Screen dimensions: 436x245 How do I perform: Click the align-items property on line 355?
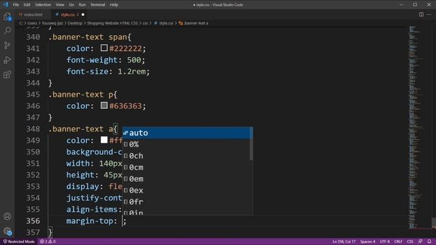(x=92, y=210)
